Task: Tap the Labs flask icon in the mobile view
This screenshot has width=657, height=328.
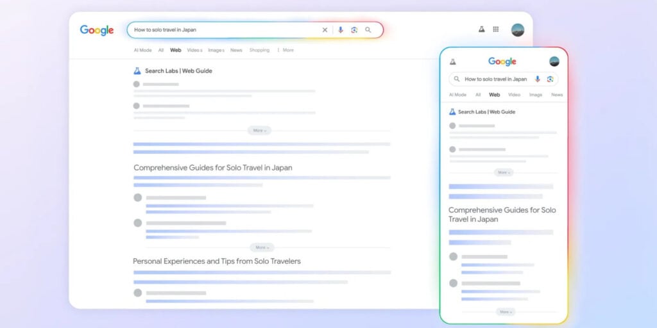Action: pyautogui.click(x=452, y=61)
